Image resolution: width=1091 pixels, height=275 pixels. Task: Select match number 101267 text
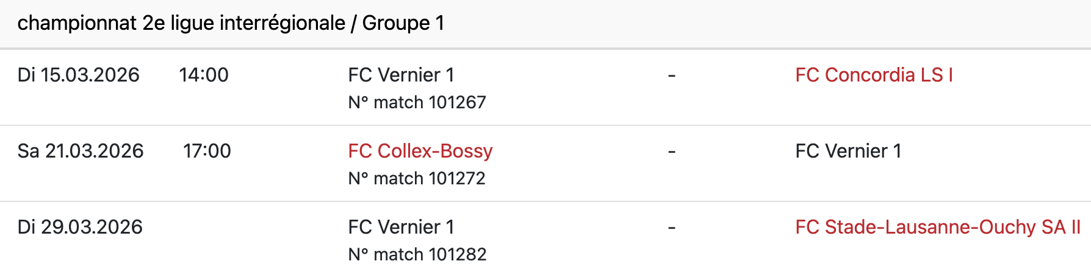pos(417,102)
